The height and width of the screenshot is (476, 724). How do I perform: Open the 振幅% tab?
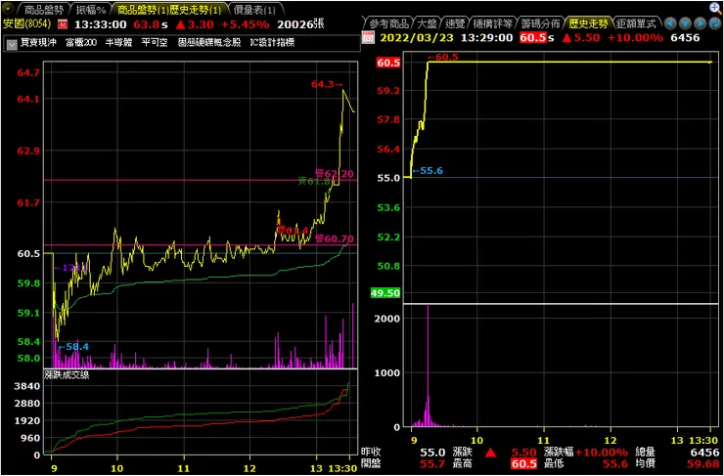tap(90, 9)
